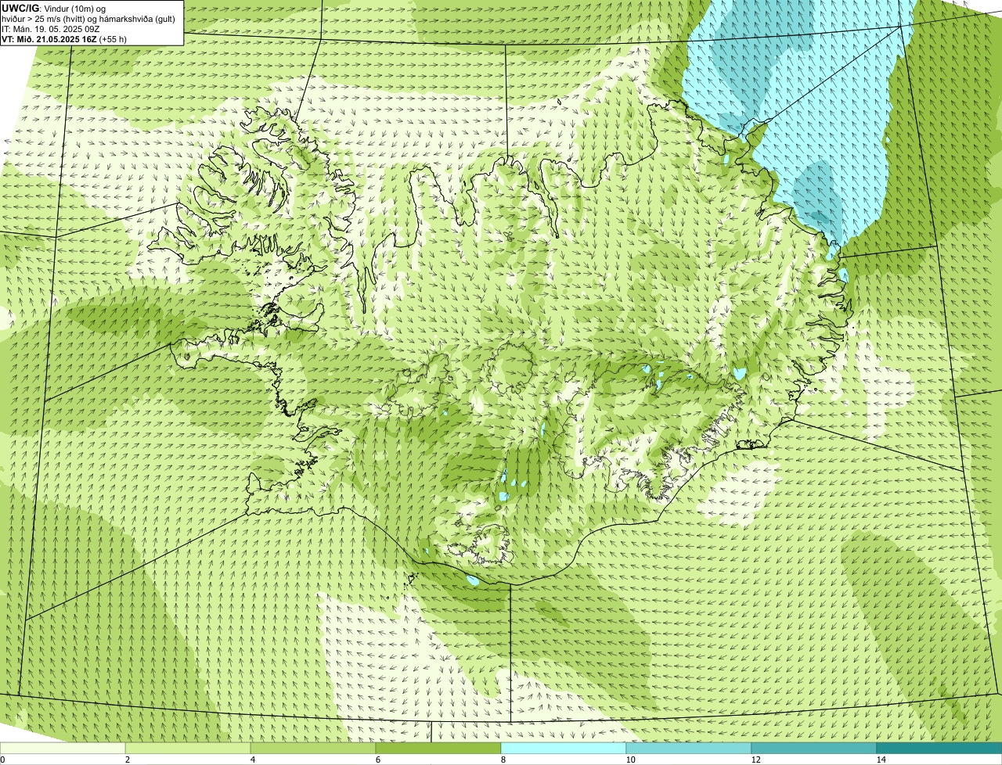The height and width of the screenshot is (765, 1002).
Task: Select the 10–12 m/s turquoise color bar segment
Action: pos(689,749)
